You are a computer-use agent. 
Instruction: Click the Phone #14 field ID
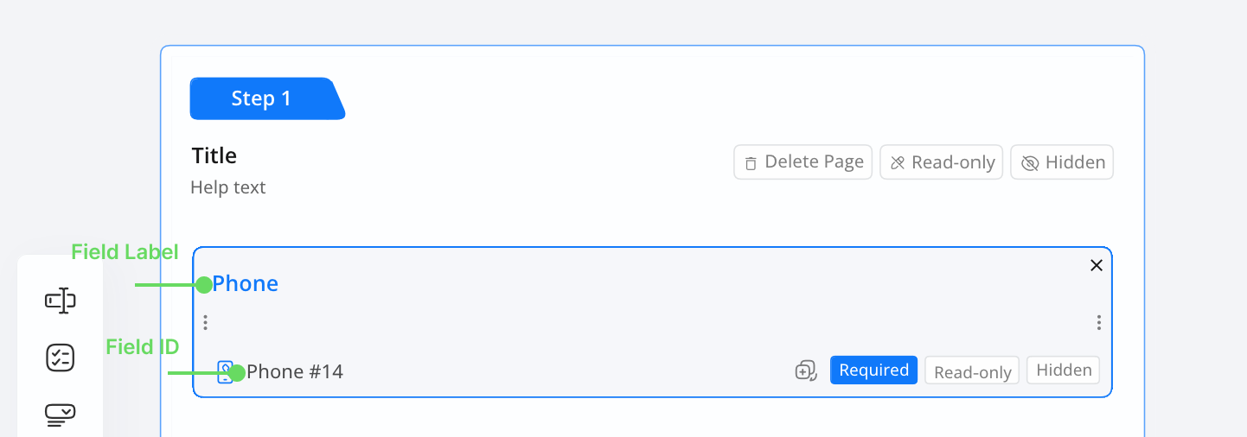tap(295, 372)
